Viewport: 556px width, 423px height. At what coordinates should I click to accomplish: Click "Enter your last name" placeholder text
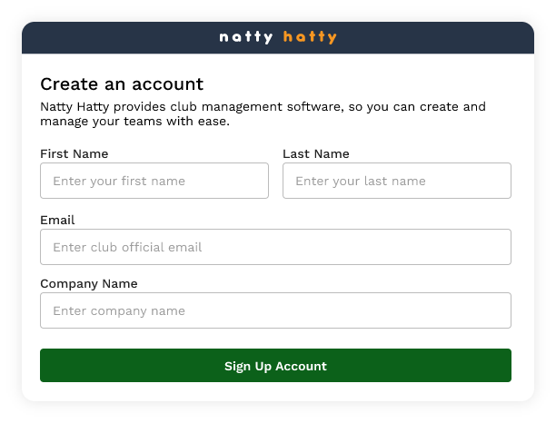(x=361, y=181)
